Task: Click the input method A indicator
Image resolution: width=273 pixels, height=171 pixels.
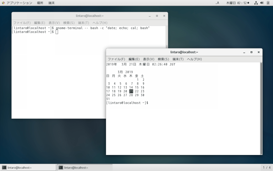Action: [x=217, y=3]
